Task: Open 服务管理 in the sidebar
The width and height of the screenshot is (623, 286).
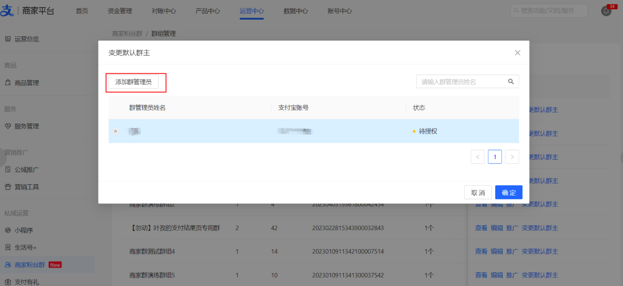Action: 27,126
